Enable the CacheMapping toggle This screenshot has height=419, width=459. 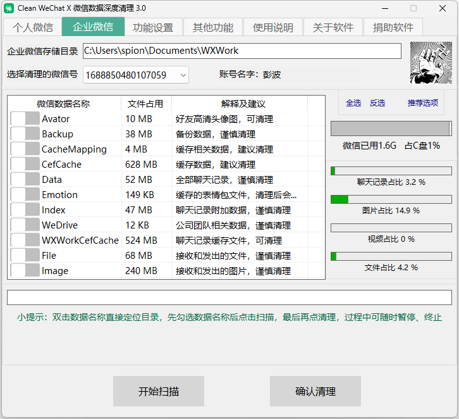click(25, 149)
